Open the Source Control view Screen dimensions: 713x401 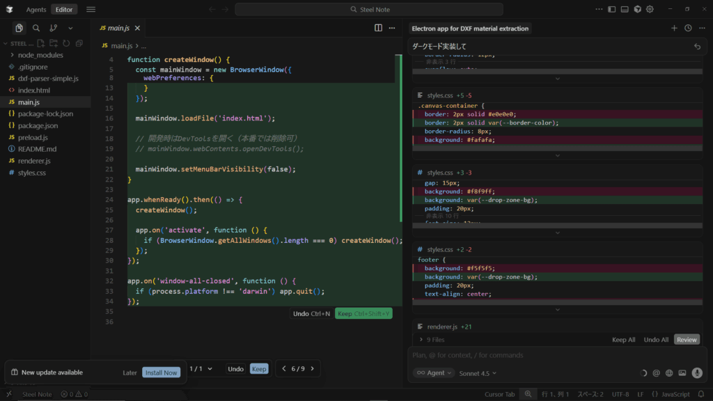point(53,28)
